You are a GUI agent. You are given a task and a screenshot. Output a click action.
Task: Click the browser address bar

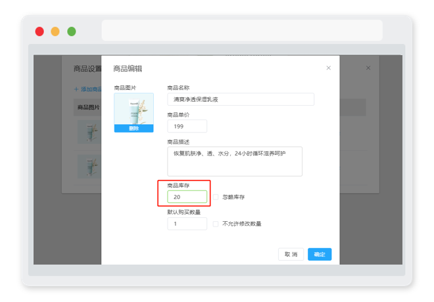coord(242,30)
